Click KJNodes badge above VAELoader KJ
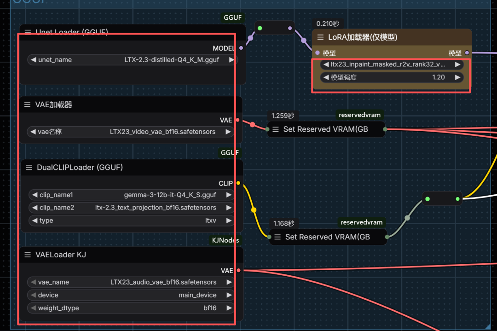 click(x=225, y=240)
